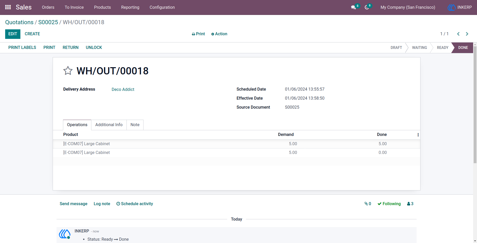Viewport: 477px width, 243px height.
Task: Open My Company (San Francisco) switcher
Action: click(x=408, y=7)
